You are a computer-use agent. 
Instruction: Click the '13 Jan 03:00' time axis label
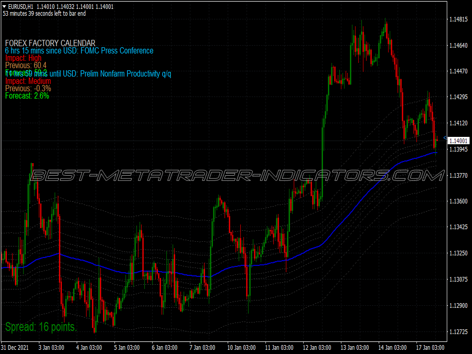(355, 347)
